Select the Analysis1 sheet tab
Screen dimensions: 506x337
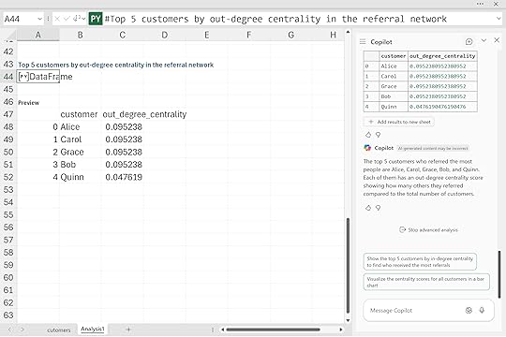tap(92, 329)
